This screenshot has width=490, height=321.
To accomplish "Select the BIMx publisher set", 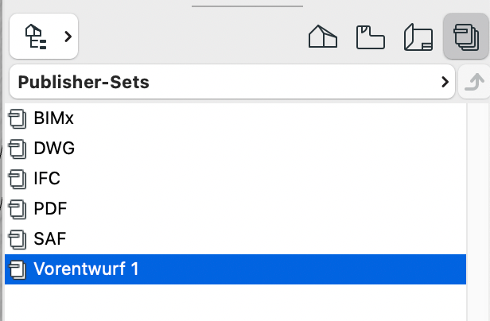I will coord(235,118).
